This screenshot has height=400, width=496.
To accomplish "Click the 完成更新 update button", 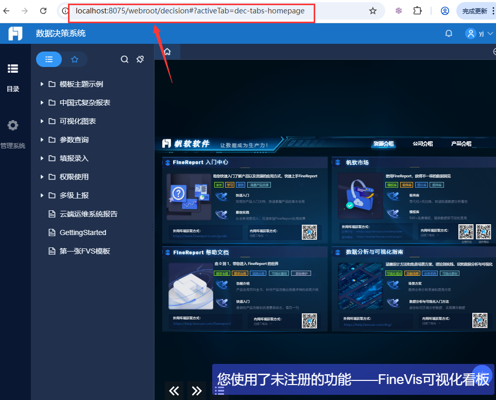I will [474, 11].
